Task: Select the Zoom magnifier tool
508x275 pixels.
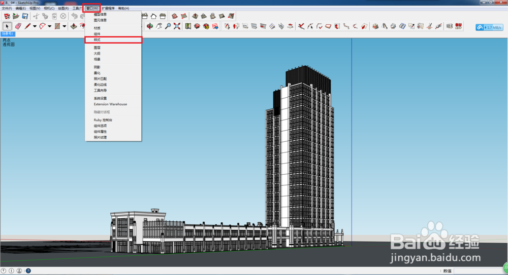Action: point(168,26)
